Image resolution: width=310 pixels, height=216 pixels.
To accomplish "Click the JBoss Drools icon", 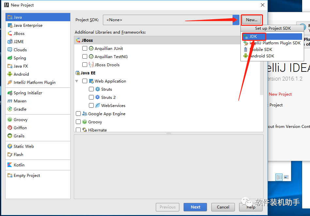I will 91,65.
